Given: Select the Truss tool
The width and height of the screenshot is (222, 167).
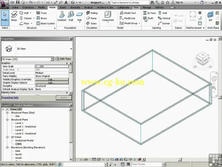Looking at the screenshot, I should [x=42, y=13].
